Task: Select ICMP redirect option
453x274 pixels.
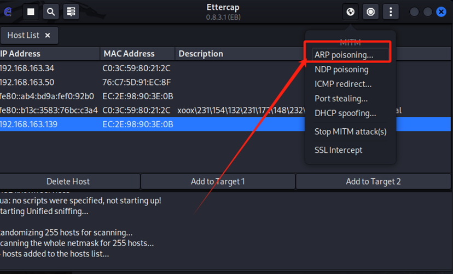Action: [x=343, y=84]
